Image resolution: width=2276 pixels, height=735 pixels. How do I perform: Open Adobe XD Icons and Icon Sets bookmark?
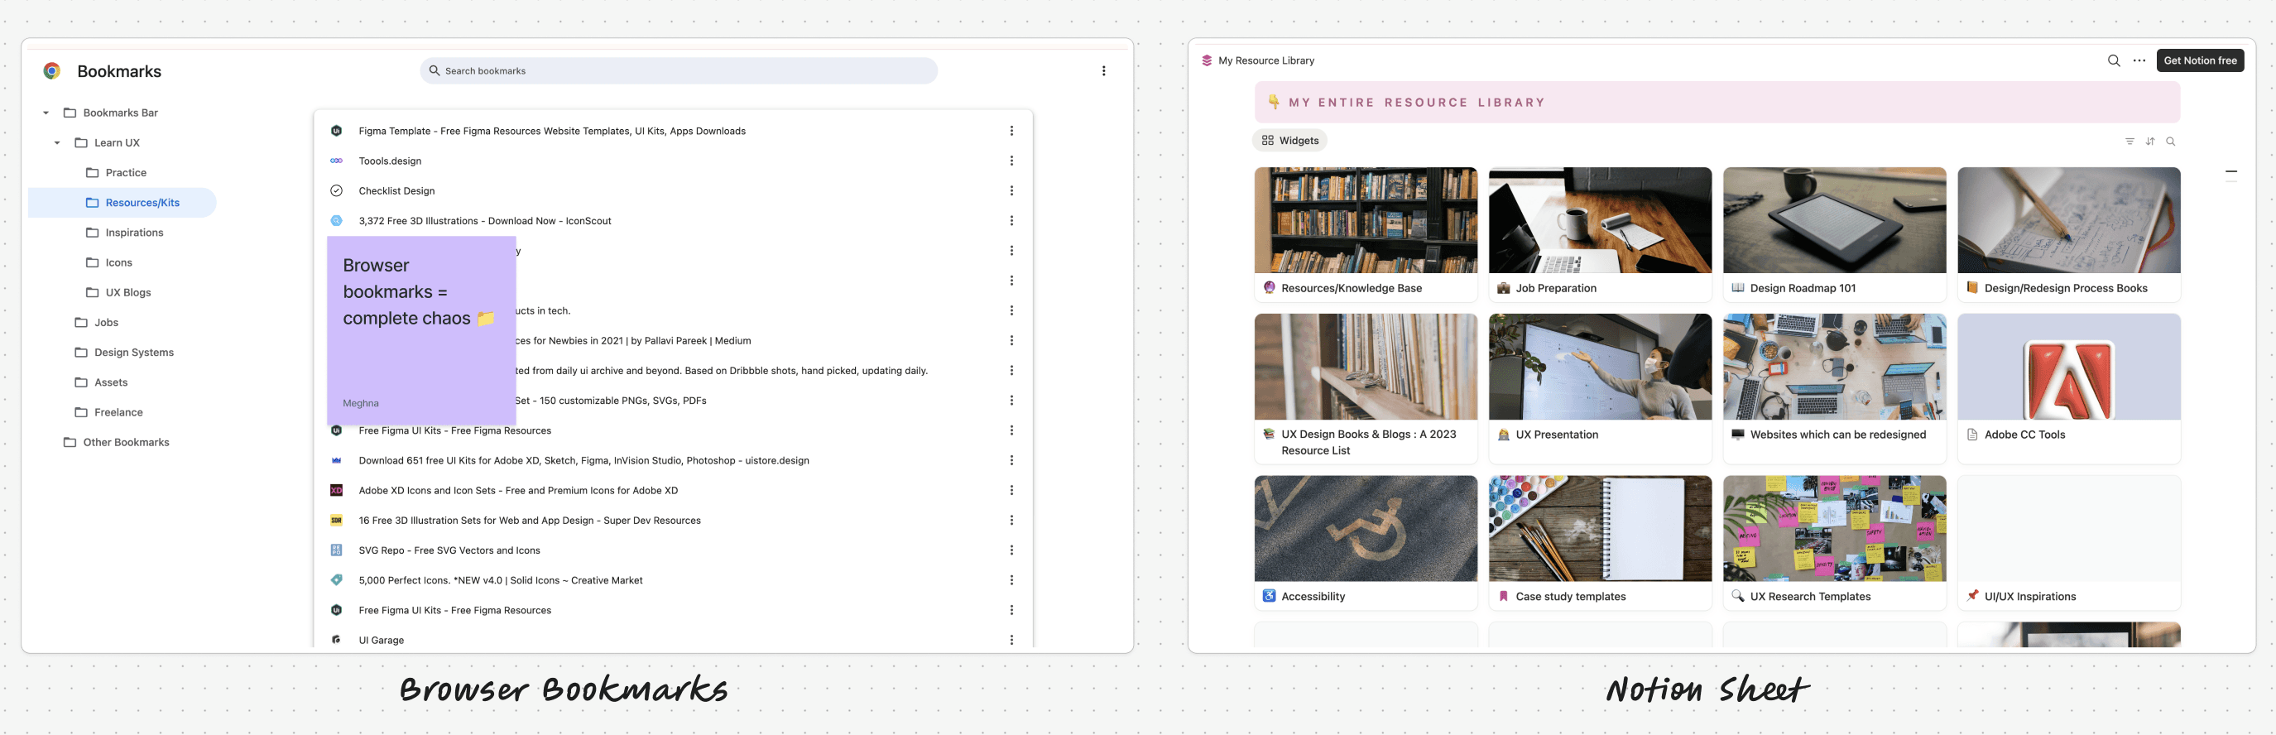coord(518,490)
